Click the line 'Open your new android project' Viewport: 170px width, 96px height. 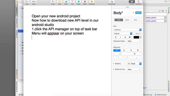tap(56, 16)
